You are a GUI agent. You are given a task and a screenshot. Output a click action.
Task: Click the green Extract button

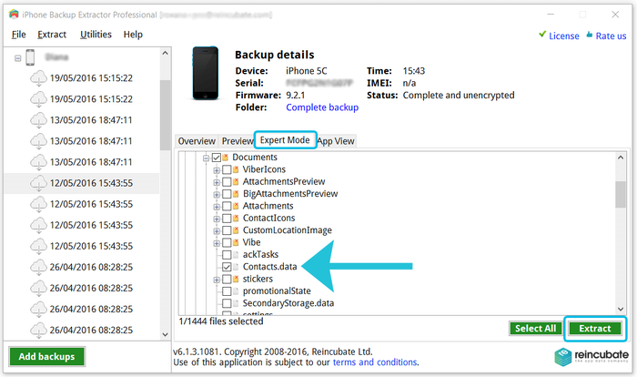pos(595,328)
